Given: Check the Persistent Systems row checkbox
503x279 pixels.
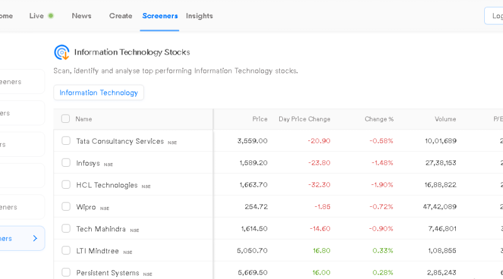Looking at the screenshot, I should pos(66,272).
